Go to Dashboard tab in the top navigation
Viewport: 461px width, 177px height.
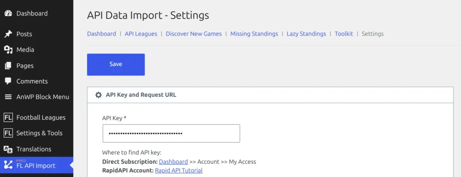101,34
